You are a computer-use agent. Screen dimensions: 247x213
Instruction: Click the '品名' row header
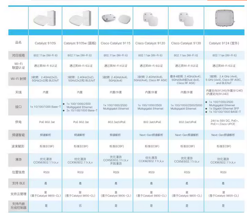coord(18,42)
